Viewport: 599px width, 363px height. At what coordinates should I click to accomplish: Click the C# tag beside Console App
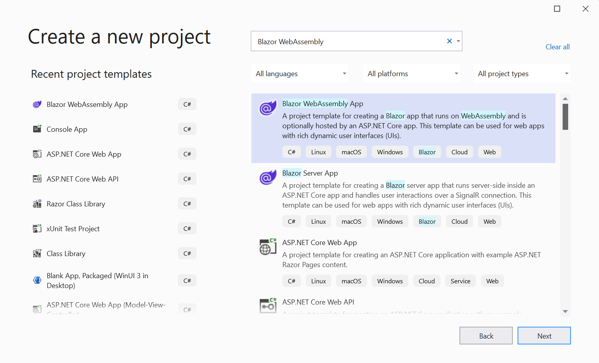(187, 129)
